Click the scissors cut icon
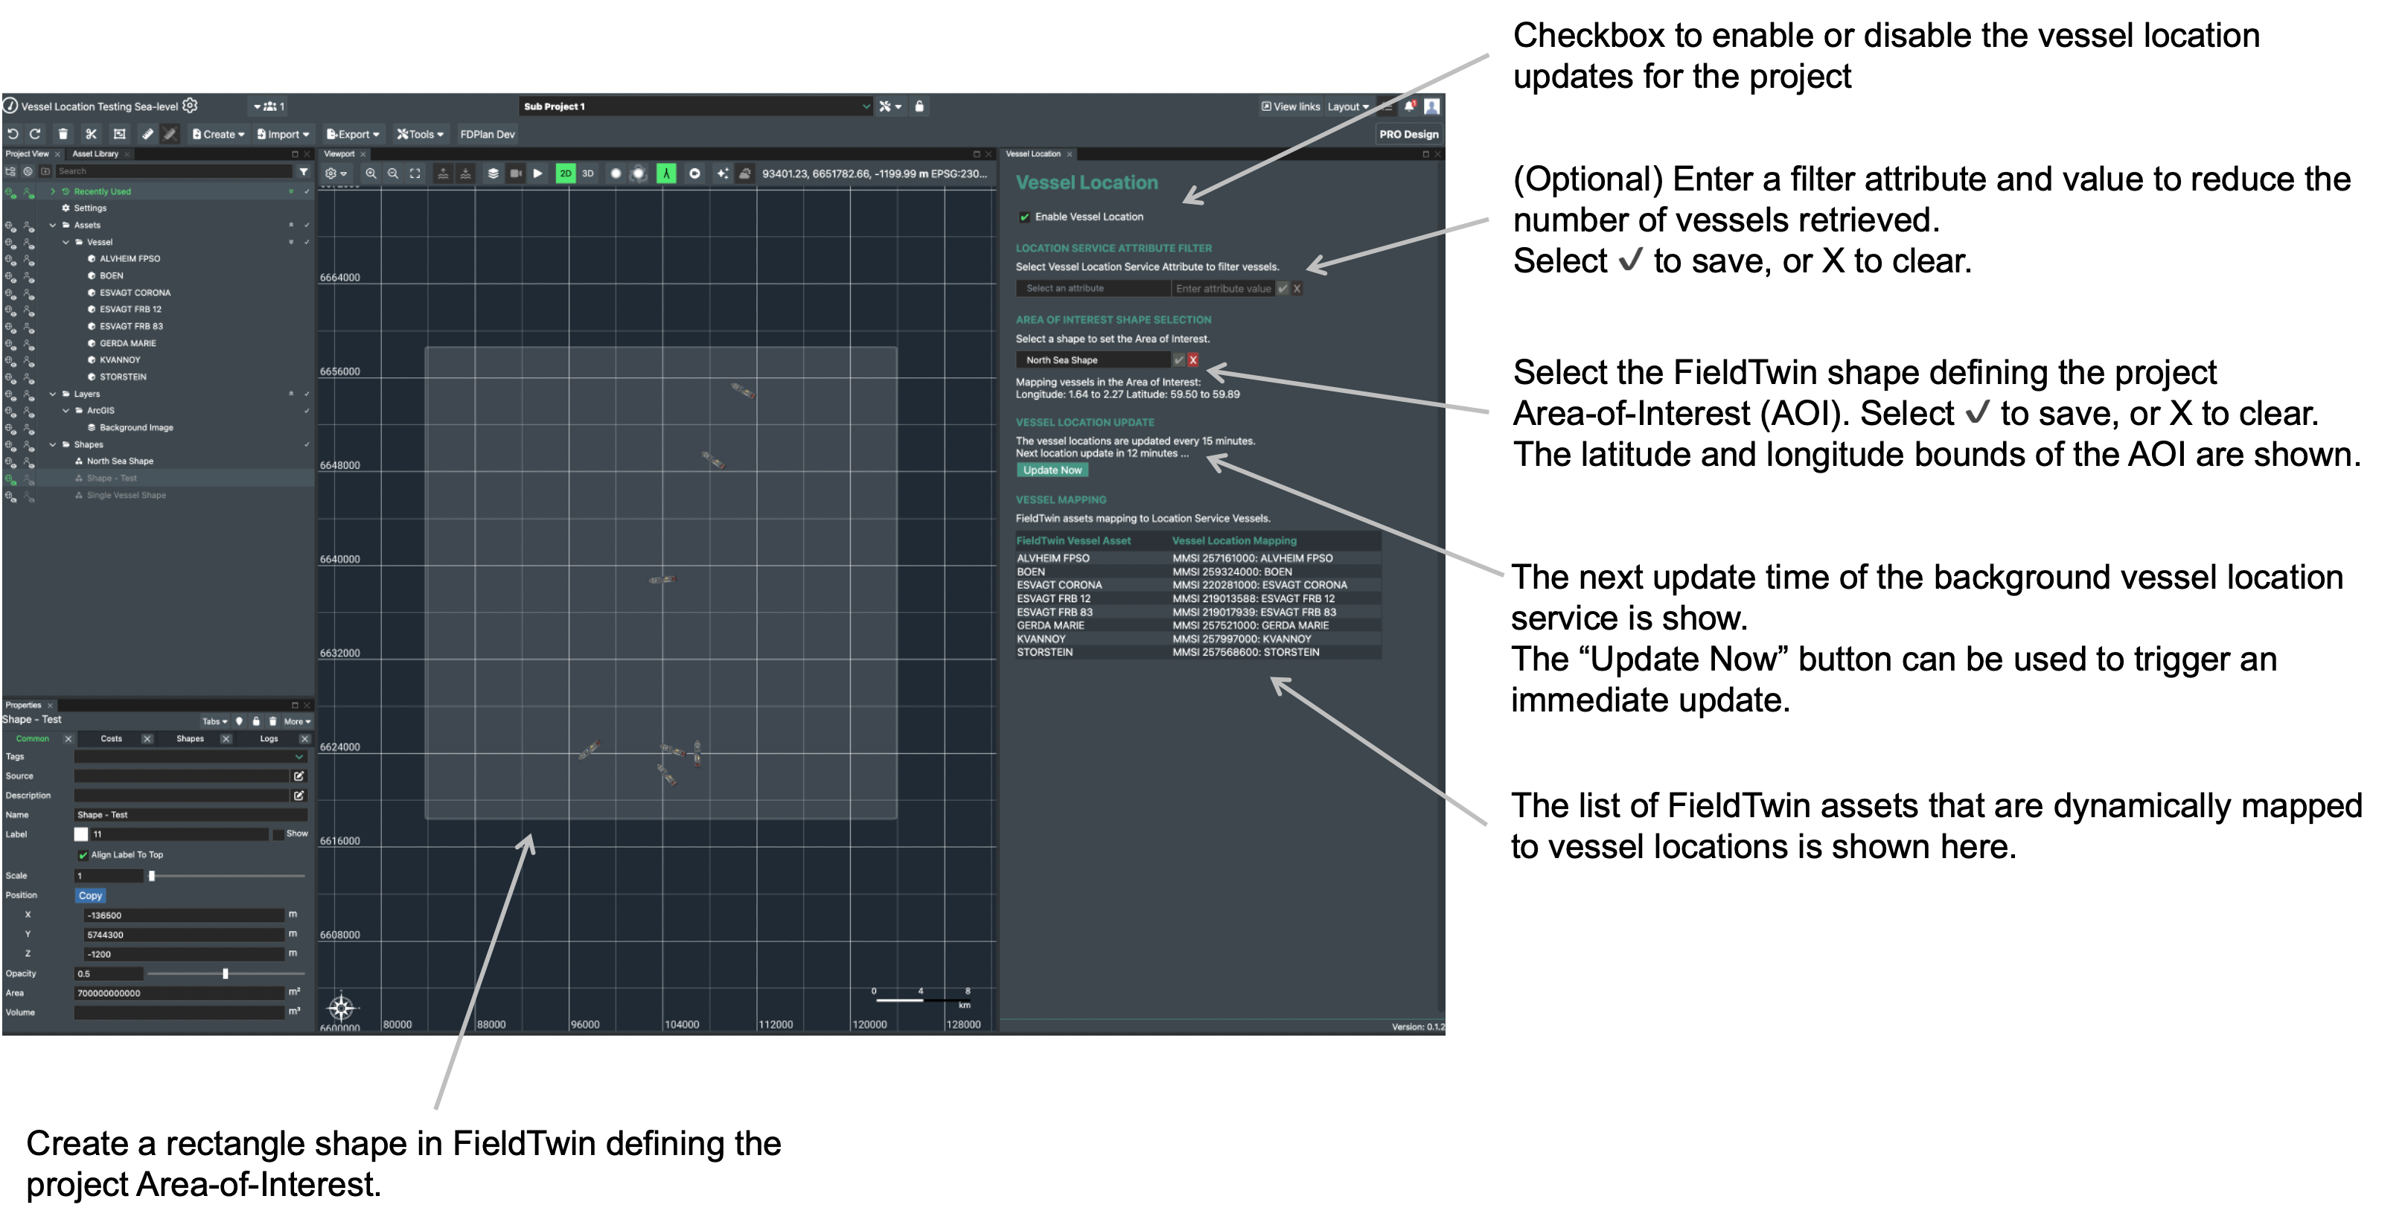This screenshot has width=2405, height=1228. click(x=91, y=135)
